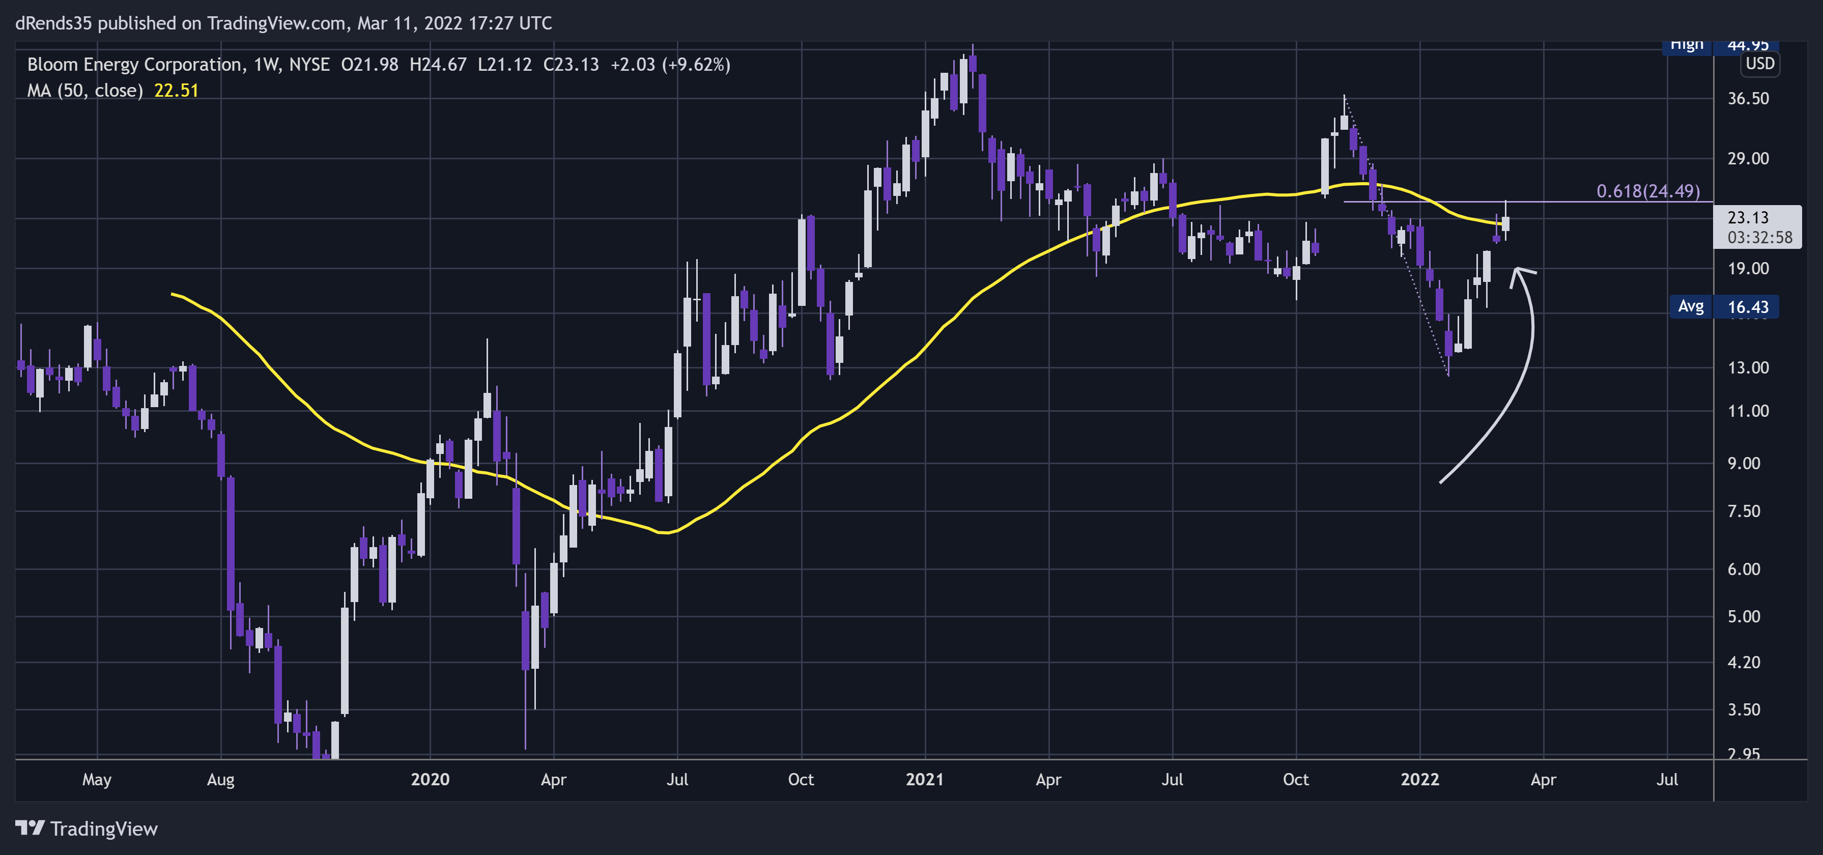This screenshot has height=855, width=1823.
Task: Click the C23.13 close value in header
Action: pos(571,65)
